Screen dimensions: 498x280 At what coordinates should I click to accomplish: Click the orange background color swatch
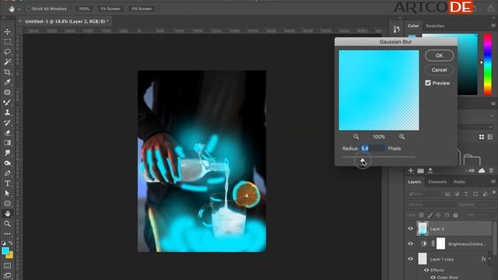pos(10,255)
